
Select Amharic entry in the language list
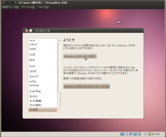point(43,45)
